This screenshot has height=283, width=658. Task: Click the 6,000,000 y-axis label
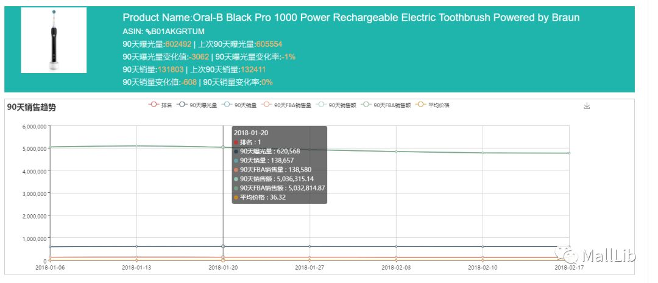click(35, 126)
